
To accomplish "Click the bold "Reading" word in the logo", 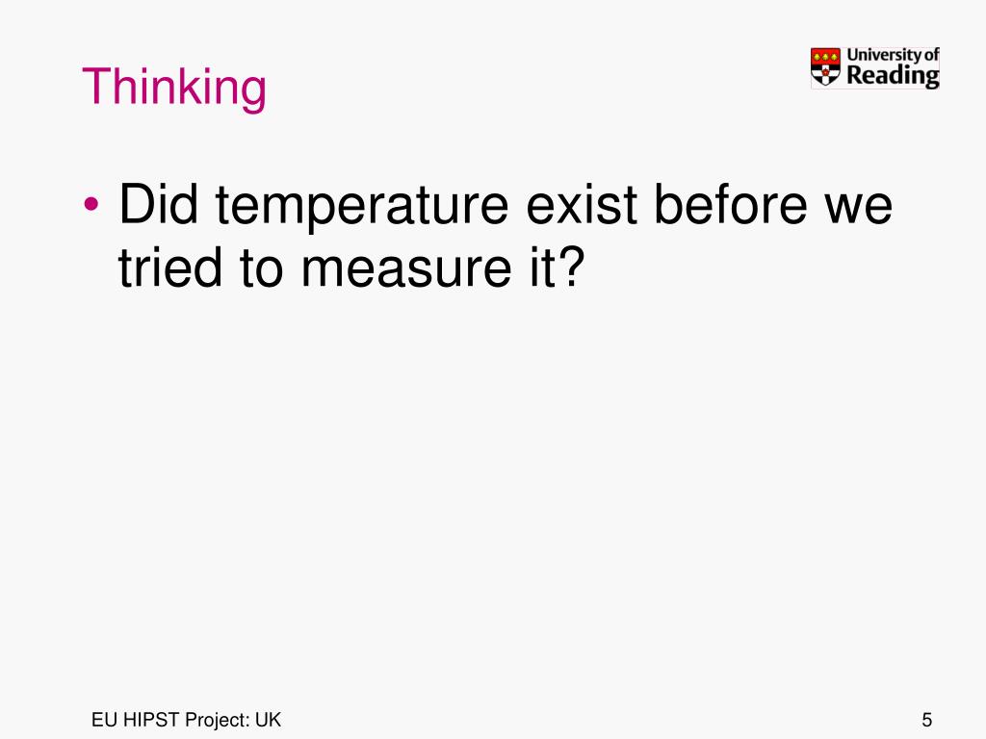I will 893,75.
